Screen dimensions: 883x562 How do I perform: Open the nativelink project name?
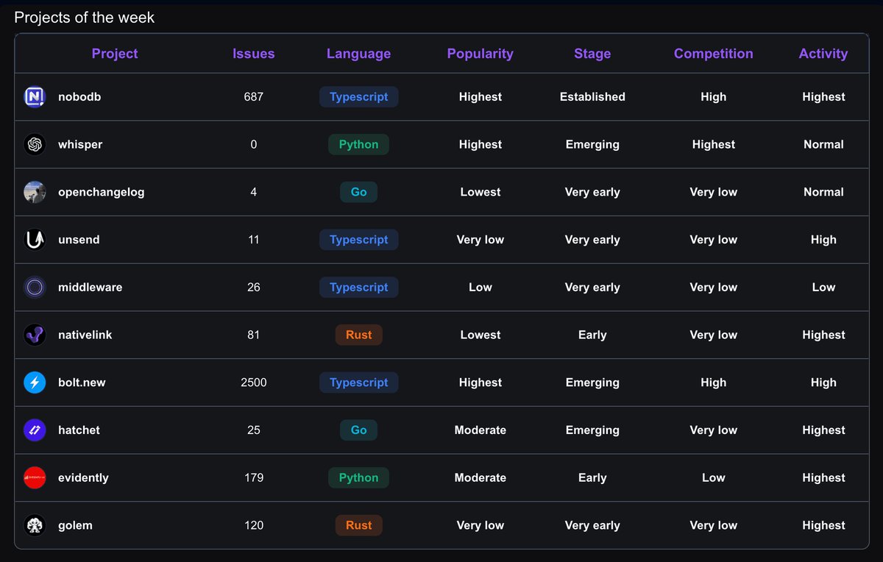click(85, 335)
